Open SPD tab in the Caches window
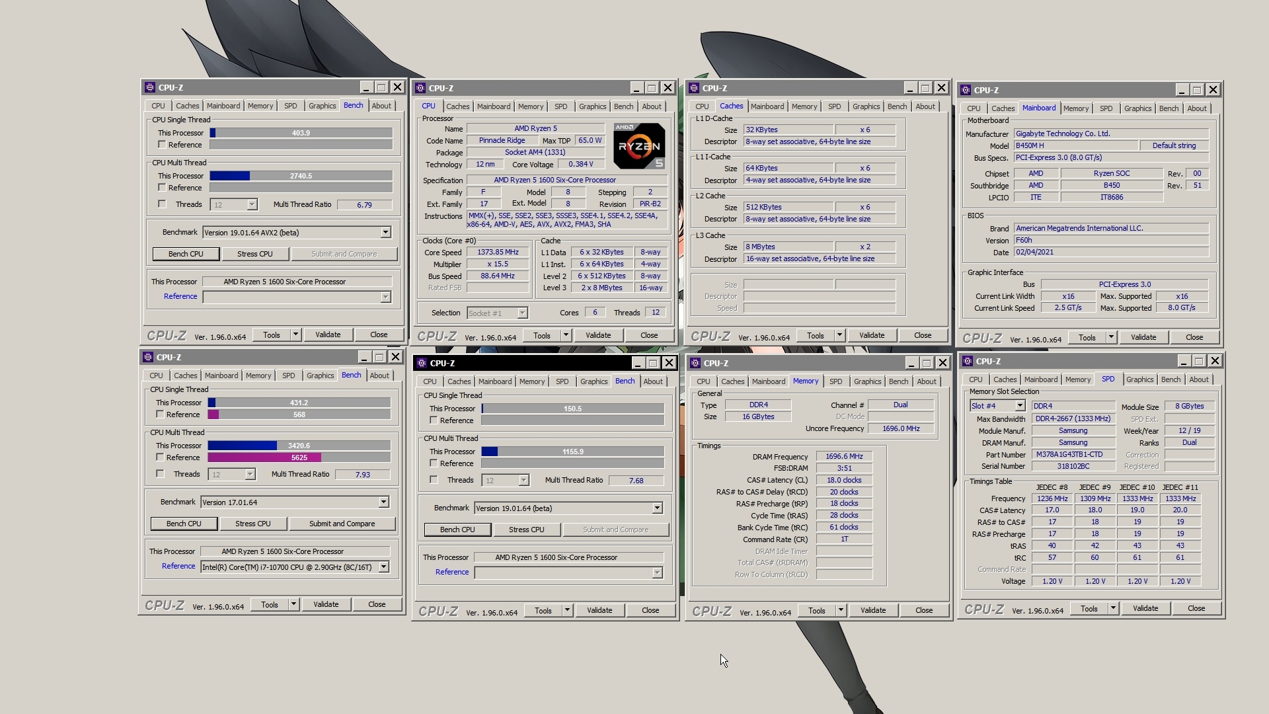1269x714 pixels. tap(834, 106)
